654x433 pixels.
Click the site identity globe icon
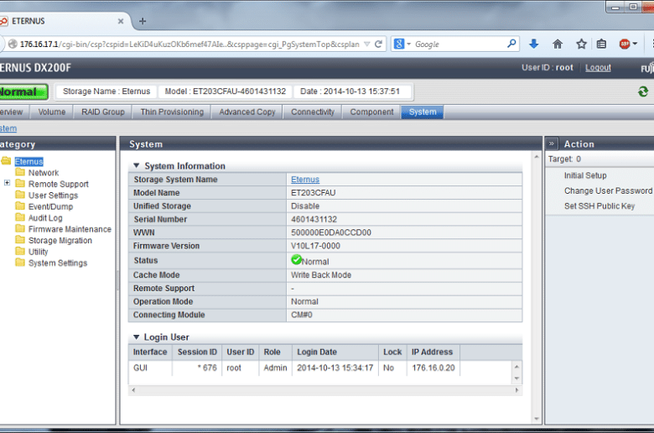tap(13, 44)
